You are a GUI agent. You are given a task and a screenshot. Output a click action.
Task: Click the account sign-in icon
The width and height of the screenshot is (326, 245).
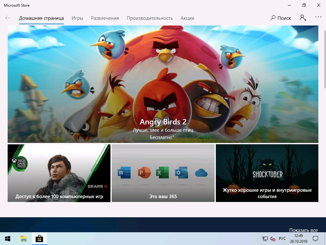click(x=303, y=18)
